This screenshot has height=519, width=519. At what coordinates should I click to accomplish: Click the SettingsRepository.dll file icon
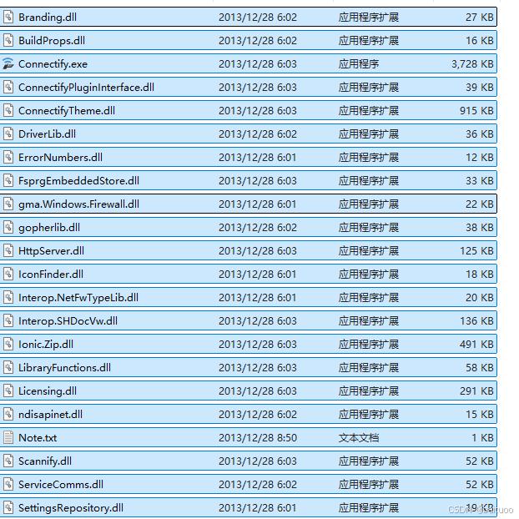(8, 508)
